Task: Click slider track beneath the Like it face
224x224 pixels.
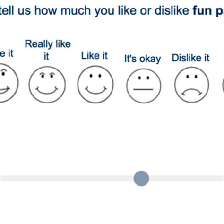Action: click(95, 179)
